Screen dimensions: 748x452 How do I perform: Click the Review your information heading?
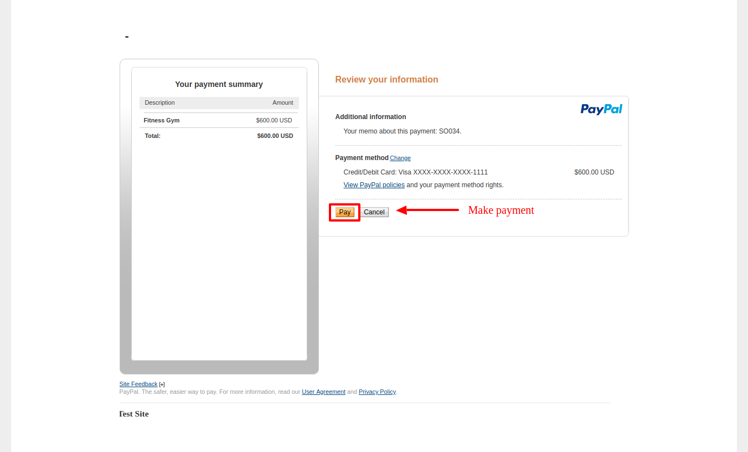[386, 80]
